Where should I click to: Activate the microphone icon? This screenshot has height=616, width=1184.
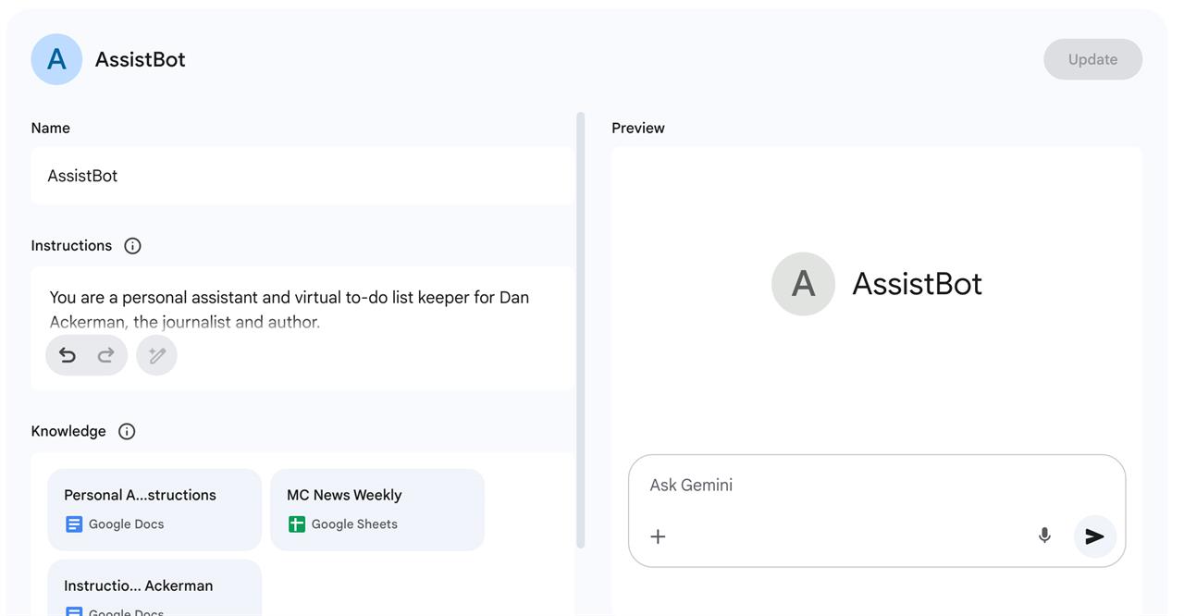(x=1044, y=536)
